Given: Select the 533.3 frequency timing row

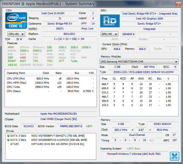Looking at the screenshot, I should click(139, 93).
